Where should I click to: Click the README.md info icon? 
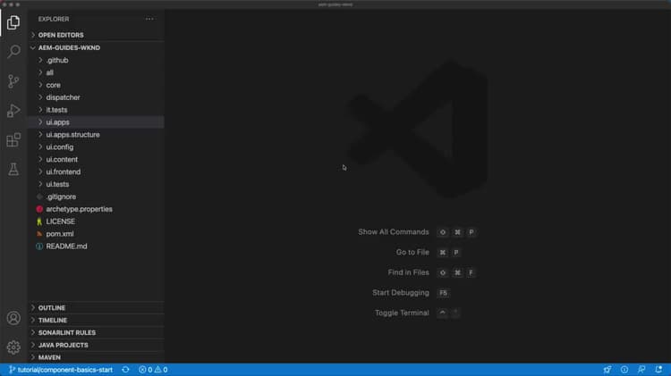point(39,246)
